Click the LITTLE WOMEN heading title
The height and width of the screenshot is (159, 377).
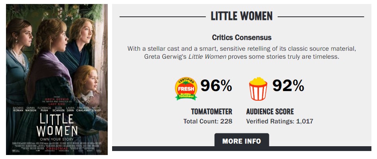242,16
